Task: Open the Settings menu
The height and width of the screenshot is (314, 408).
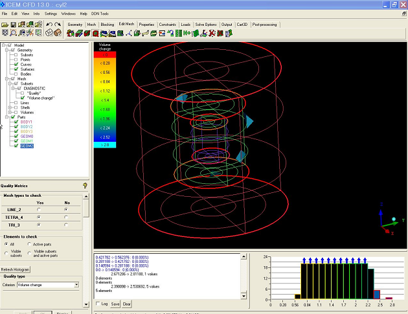Action: pyautogui.click(x=51, y=14)
